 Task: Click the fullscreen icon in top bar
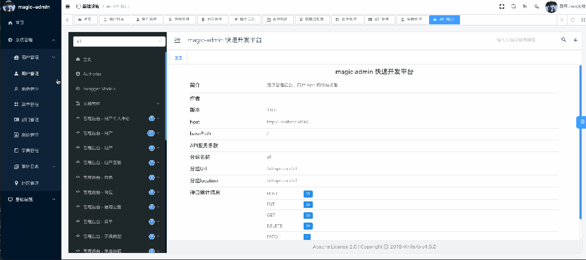[501, 6]
